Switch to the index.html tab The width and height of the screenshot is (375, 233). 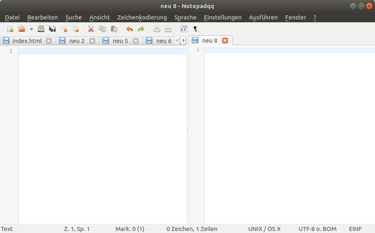pos(27,41)
